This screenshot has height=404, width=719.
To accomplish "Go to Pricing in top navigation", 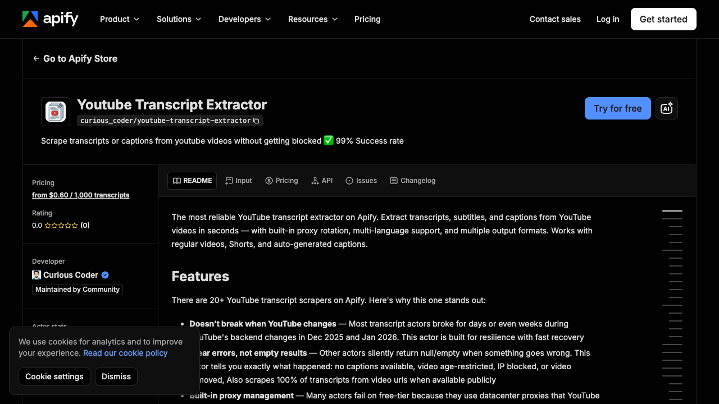I will pyautogui.click(x=367, y=19).
